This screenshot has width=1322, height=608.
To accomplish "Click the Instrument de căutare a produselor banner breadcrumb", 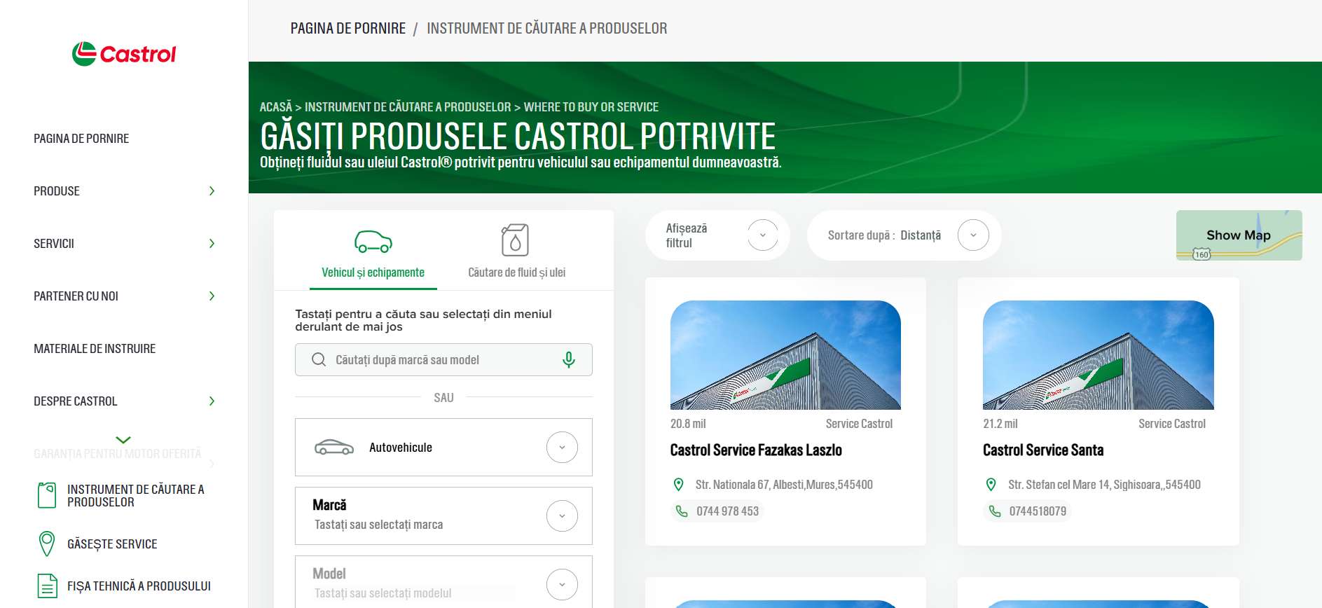I will (x=408, y=107).
